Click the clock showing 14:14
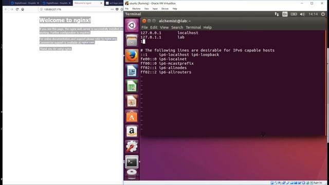The height and width of the screenshot is (185, 329). tap(313, 14)
